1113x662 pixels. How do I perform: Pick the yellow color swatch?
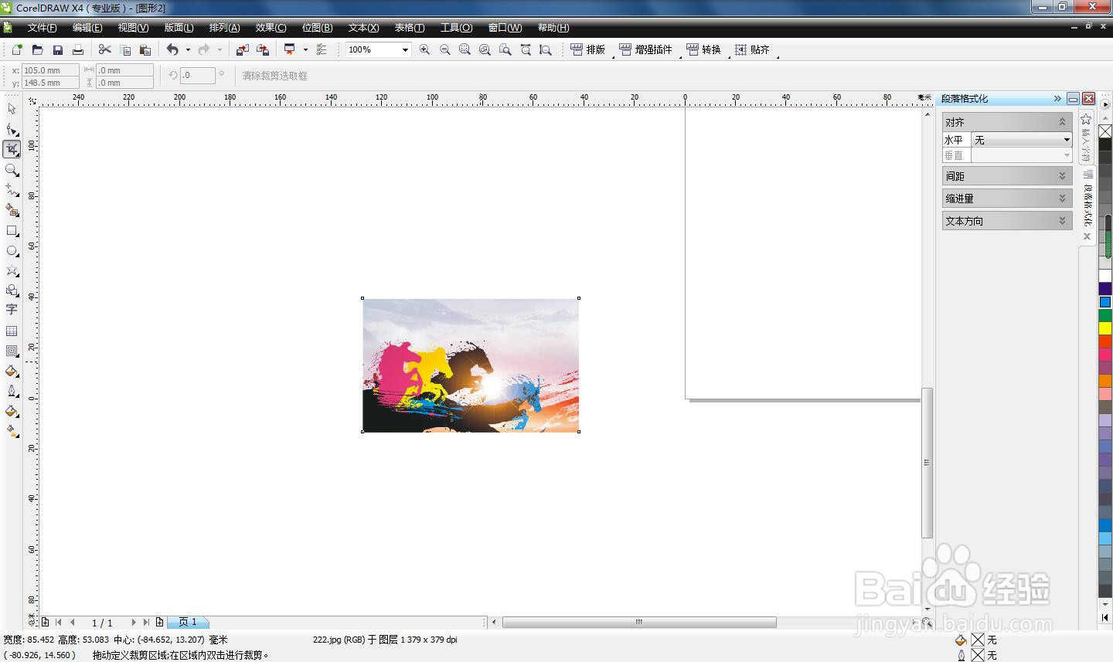point(1105,328)
